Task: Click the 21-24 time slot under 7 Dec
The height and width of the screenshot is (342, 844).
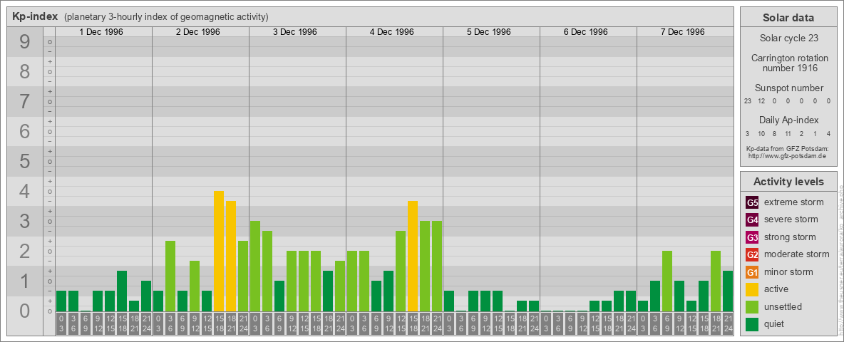Action: pos(728,323)
